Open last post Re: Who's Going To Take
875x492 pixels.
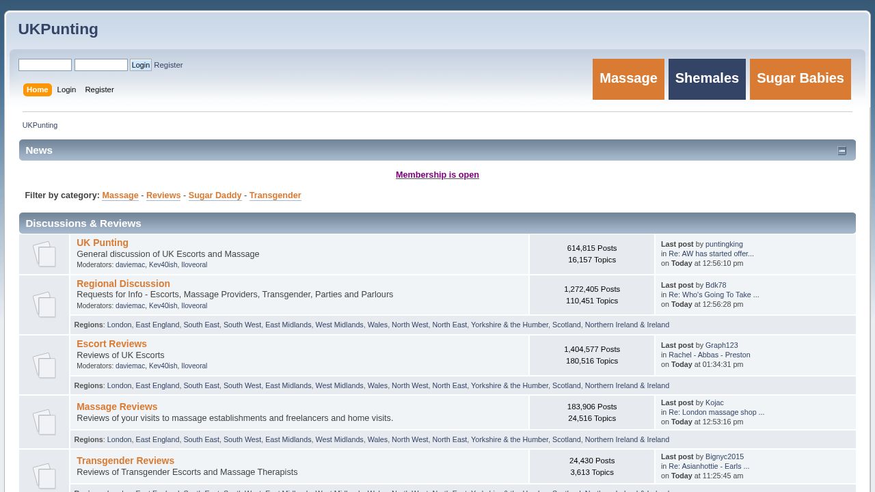[714, 295]
